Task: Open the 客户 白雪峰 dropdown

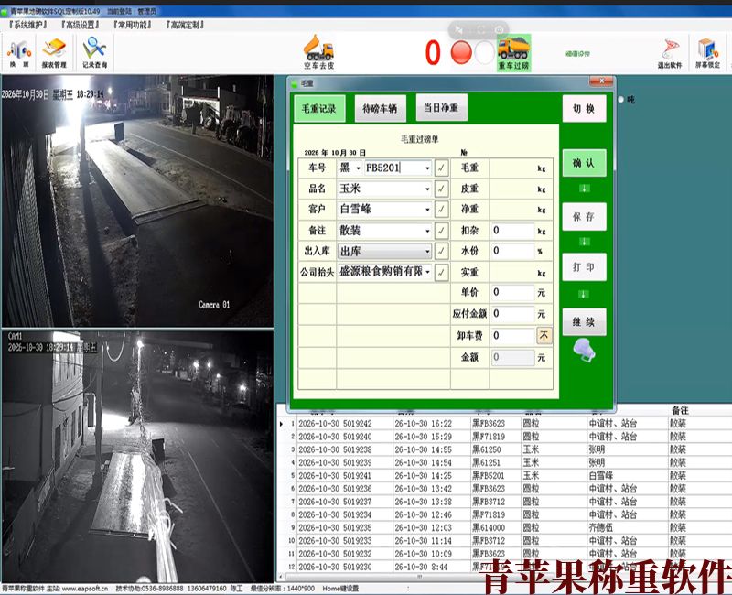Action: coord(427,210)
